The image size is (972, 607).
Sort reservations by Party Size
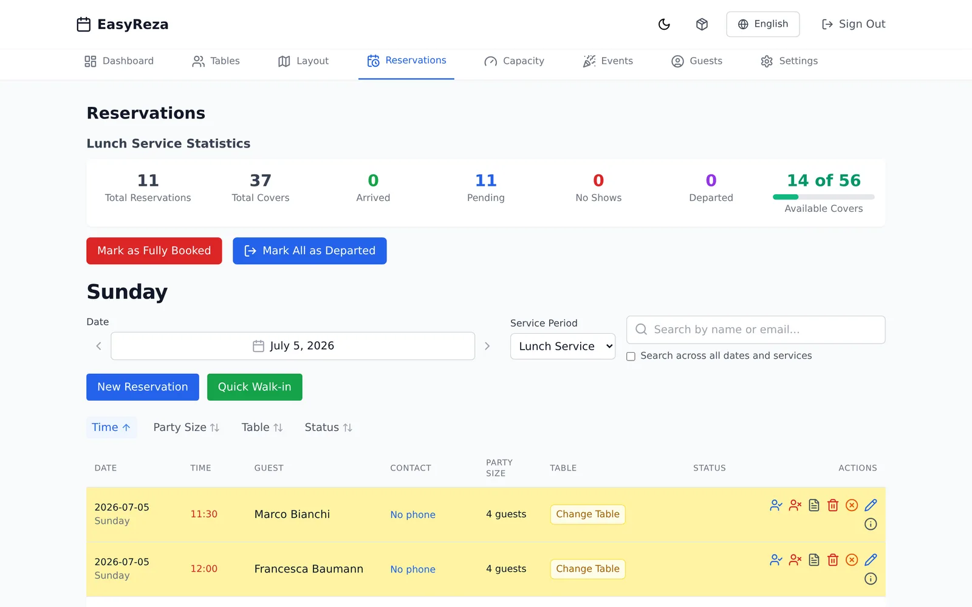coord(186,427)
